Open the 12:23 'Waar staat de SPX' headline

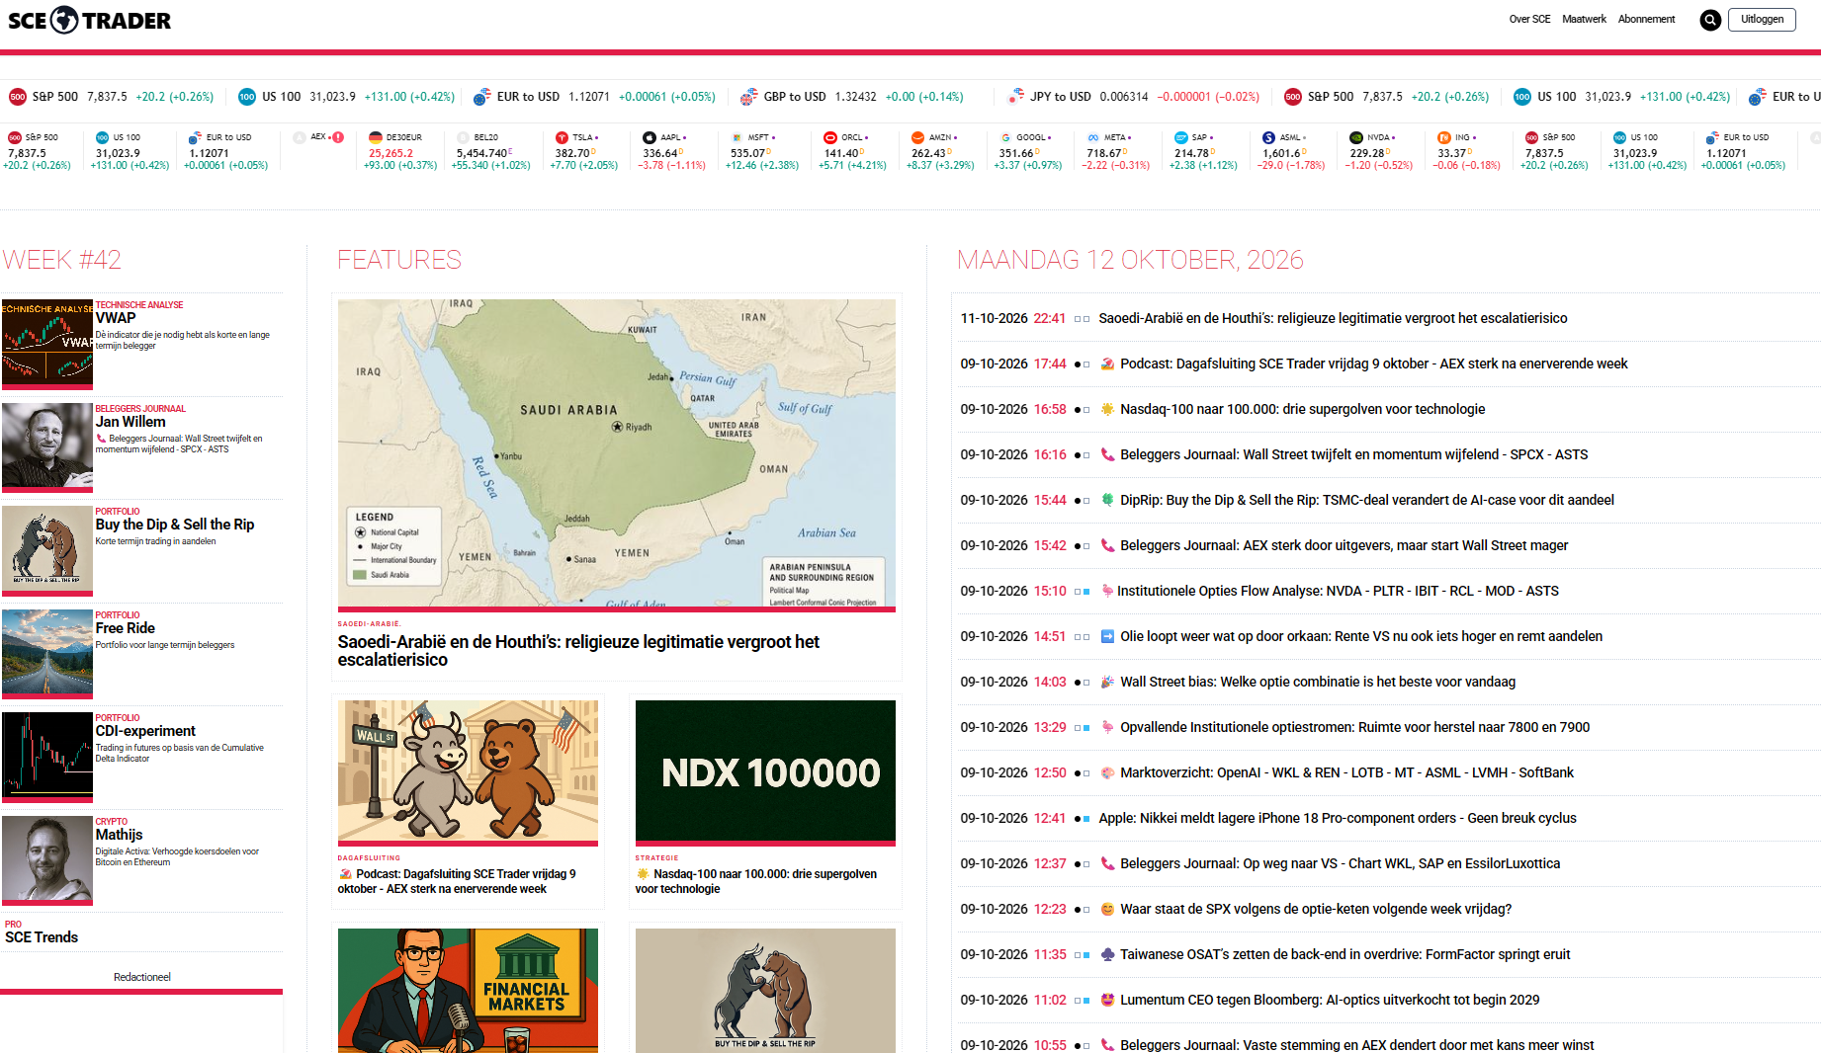click(1316, 909)
